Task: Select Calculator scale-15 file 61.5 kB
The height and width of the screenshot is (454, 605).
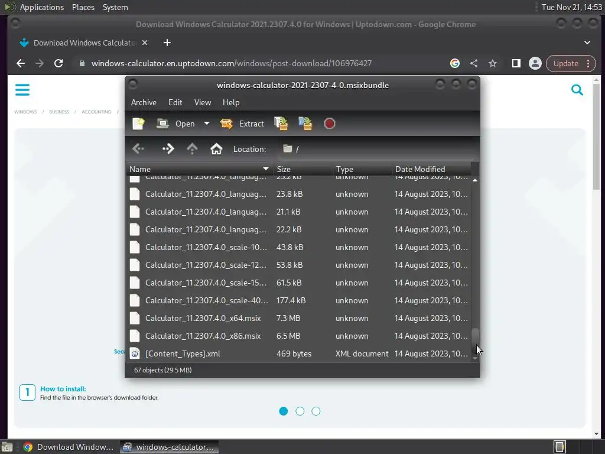Action: [x=298, y=283]
